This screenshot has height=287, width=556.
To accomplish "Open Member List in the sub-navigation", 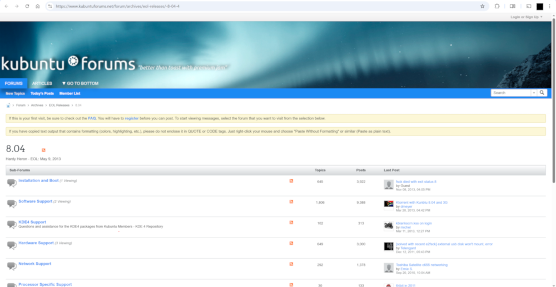I will pyautogui.click(x=70, y=93).
